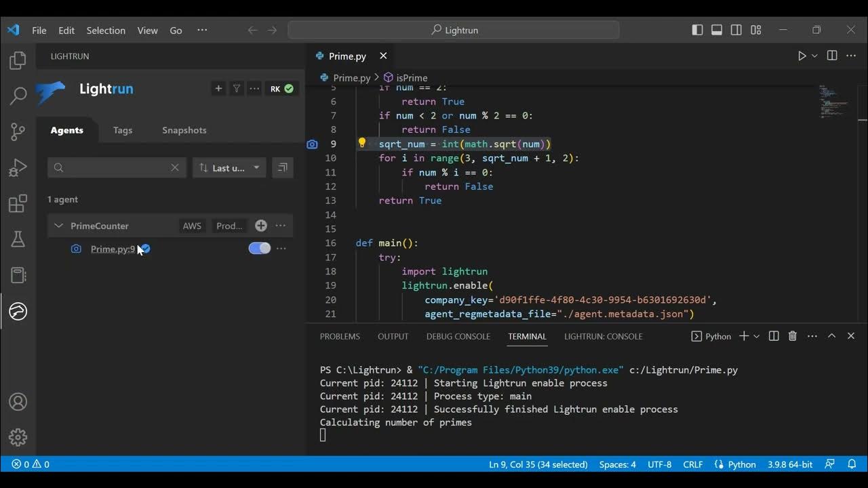Open the File menu
Image resolution: width=868 pixels, height=488 pixels.
click(39, 30)
